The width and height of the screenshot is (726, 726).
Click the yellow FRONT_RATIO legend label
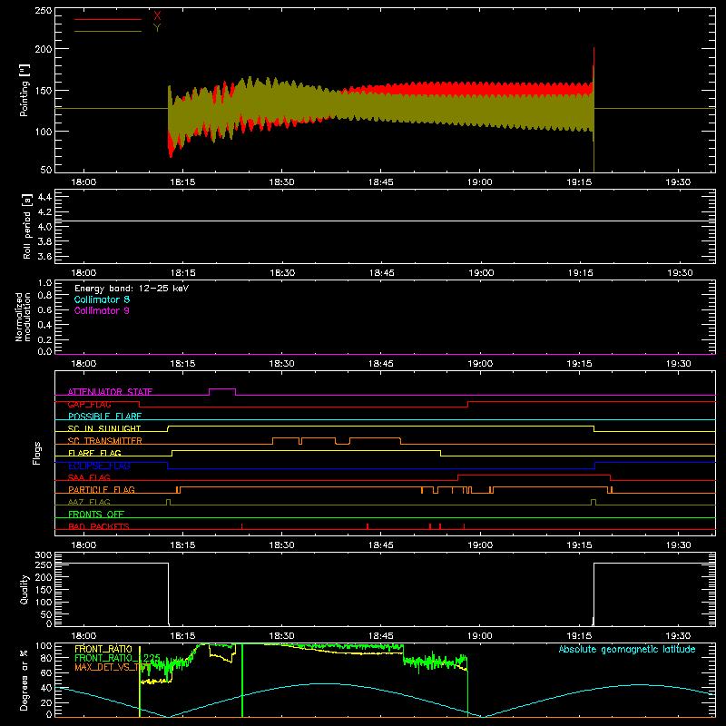103,649
